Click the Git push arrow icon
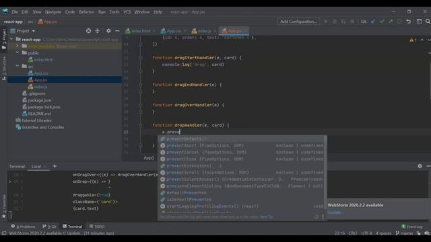Image resolution: width=431 pixels, height=242 pixels. pos(391,22)
